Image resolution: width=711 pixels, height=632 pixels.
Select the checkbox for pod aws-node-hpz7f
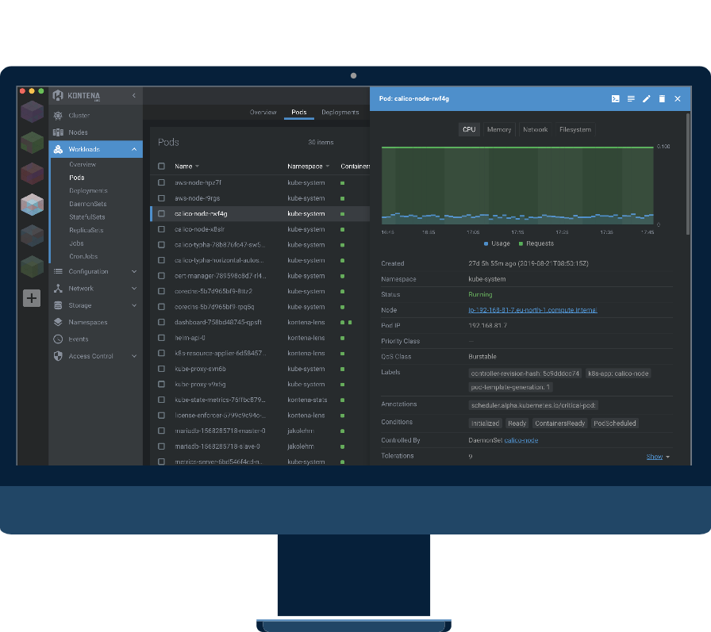[x=162, y=182]
